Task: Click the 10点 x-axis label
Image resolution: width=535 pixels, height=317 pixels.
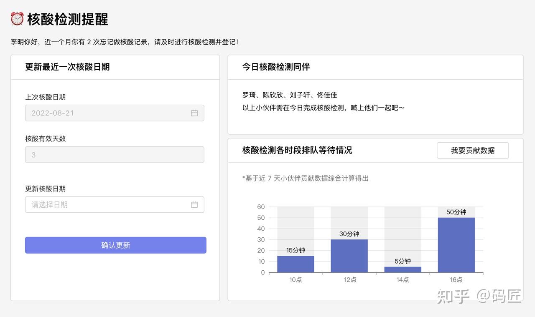Action: [296, 280]
